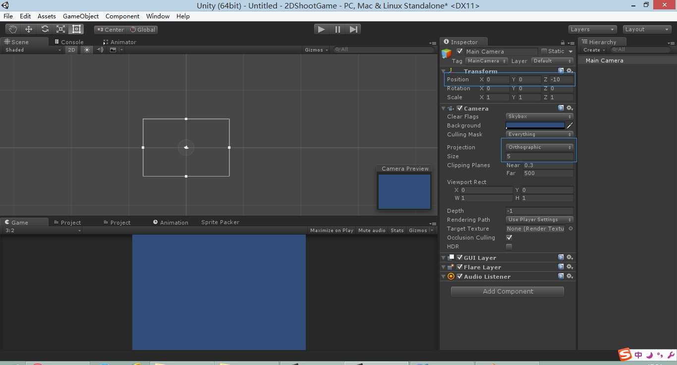Disable the Camera component checkbox
Viewport: 677px width, 365px height.
pyautogui.click(x=459, y=108)
